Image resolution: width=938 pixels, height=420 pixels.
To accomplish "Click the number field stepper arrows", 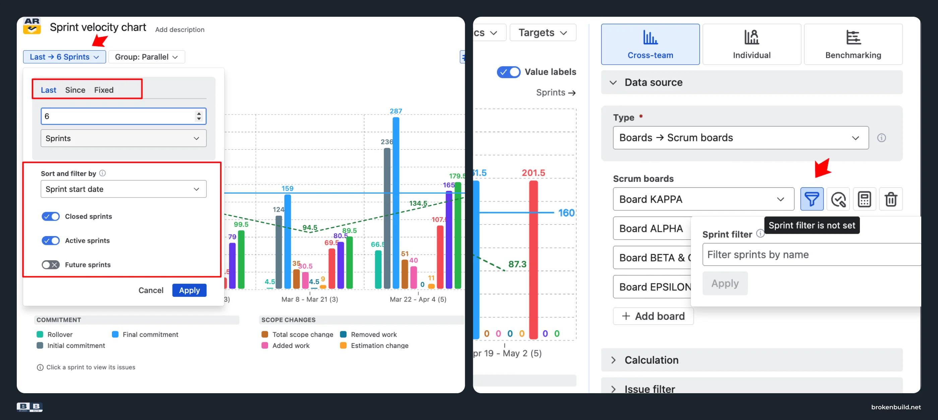I will [198, 116].
